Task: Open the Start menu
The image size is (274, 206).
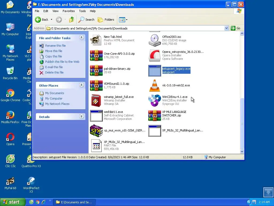Action: [12, 202]
